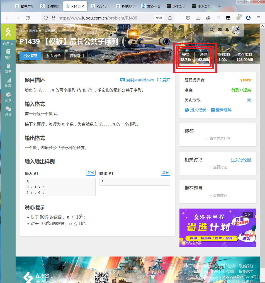Click the Luogu logo at top left
The height and width of the screenshot is (283, 265).
[x=8, y=32]
